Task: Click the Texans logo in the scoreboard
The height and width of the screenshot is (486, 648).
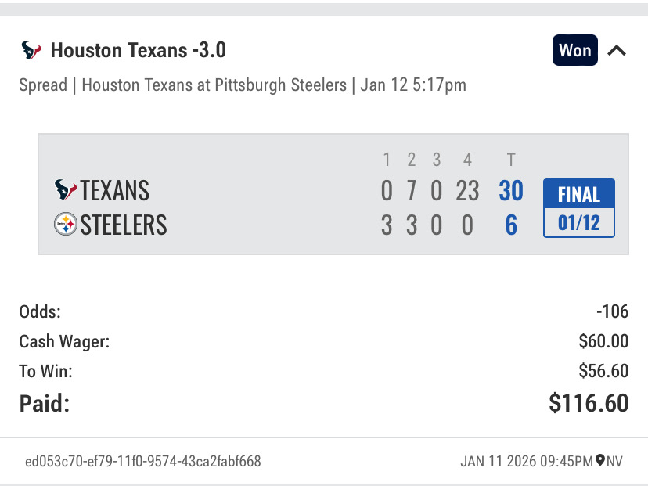Action: 66,190
